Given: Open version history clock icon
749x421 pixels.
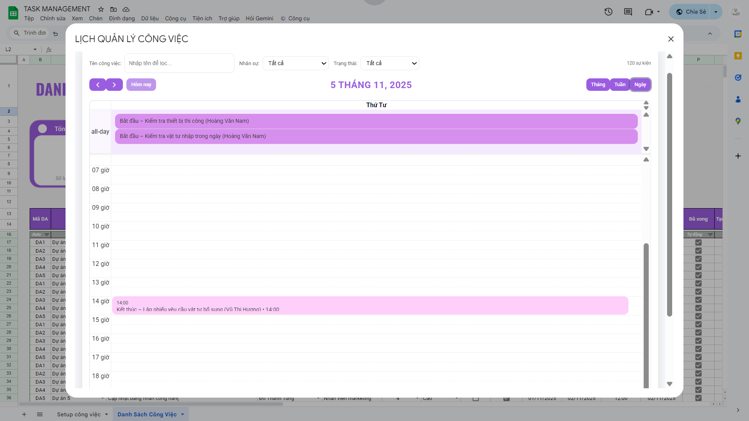Looking at the screenshot, I should tap(608, 12).
